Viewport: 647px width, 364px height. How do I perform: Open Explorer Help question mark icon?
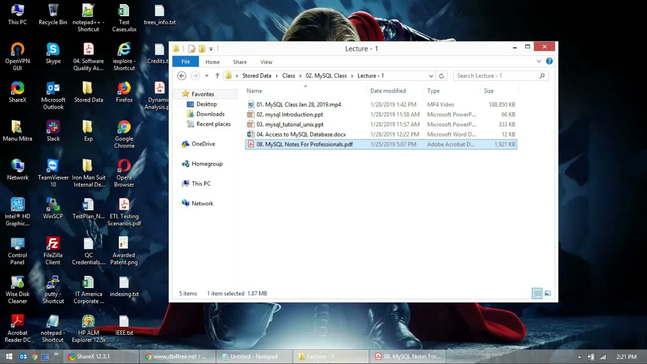(x=549, y=61)
